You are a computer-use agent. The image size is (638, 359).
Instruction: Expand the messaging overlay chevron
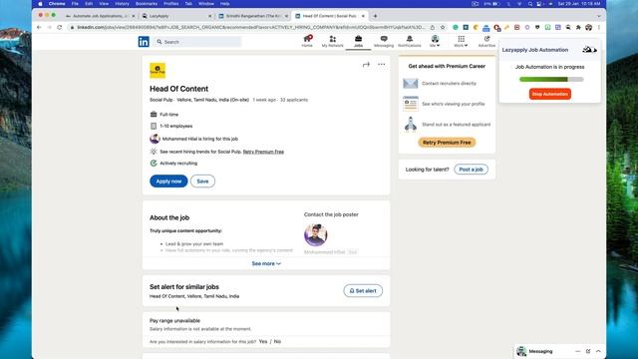[598, 351]
